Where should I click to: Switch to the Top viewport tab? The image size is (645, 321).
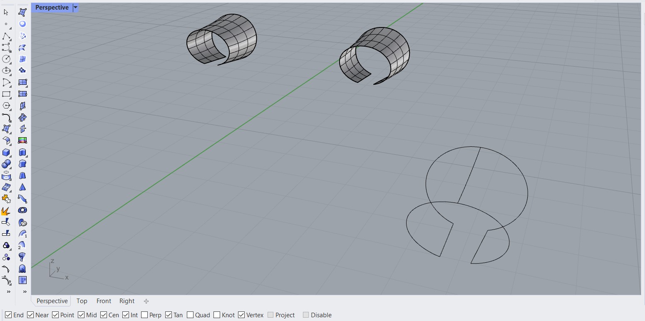click(82, 301)
